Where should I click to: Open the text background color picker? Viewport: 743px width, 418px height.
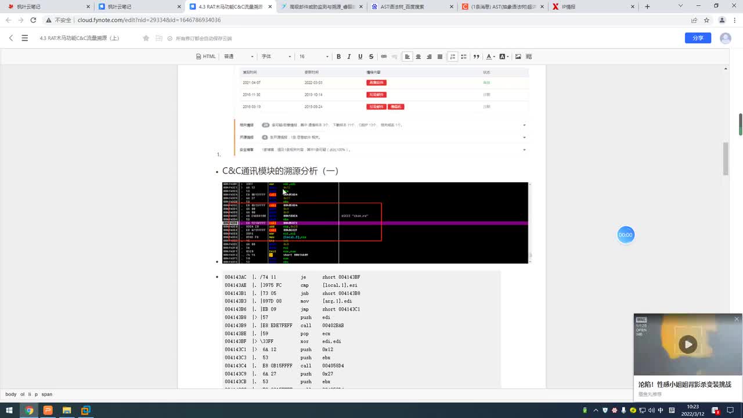tap(503, 56)
